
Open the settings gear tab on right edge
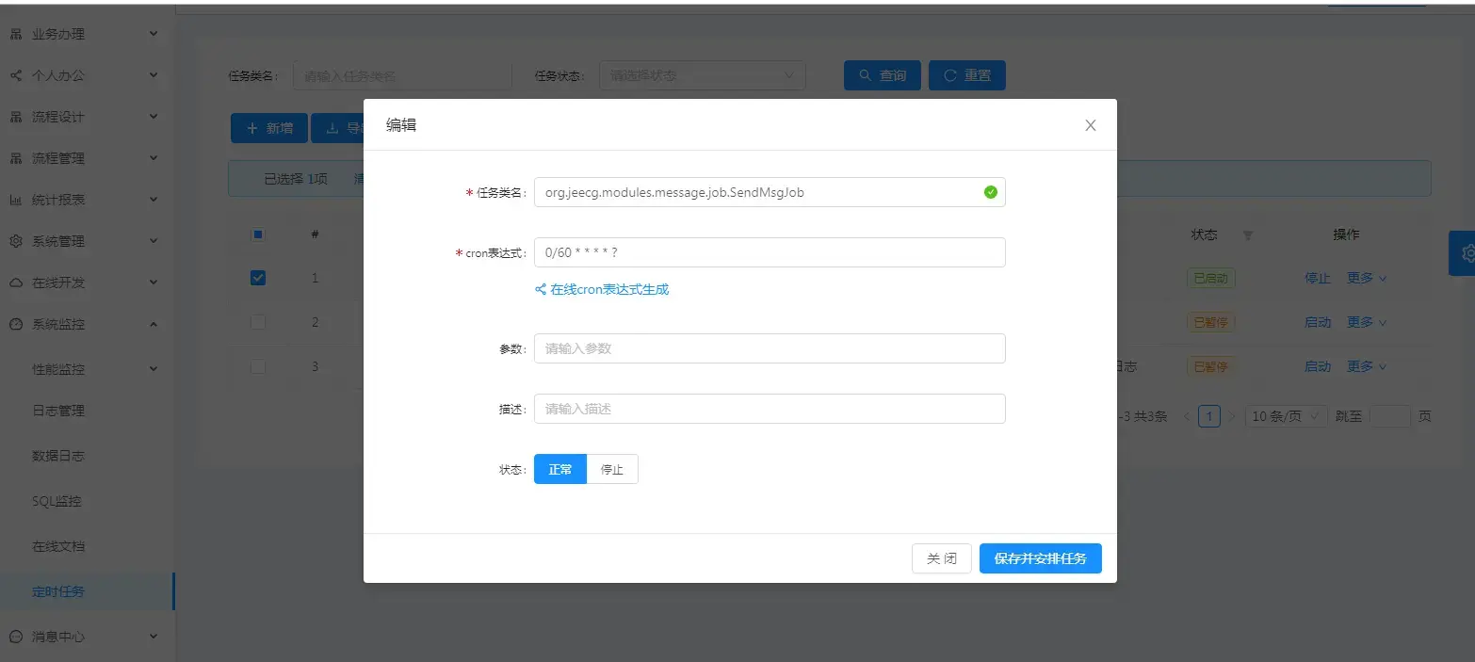tap(1463, 252)
